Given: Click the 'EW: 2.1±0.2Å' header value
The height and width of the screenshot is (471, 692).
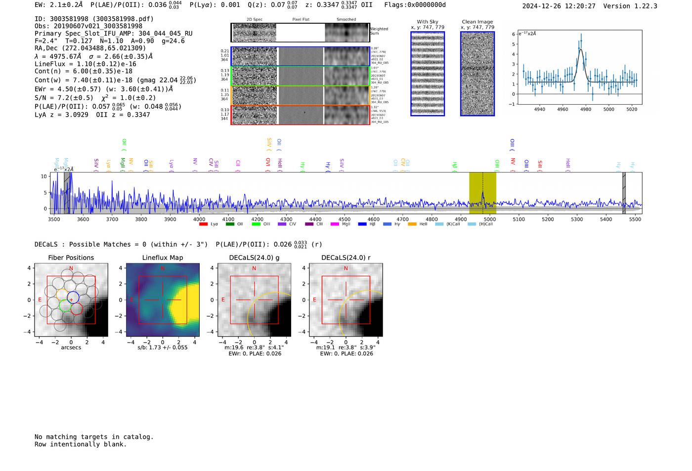Looking at the screenshot, I should pos(59,5).
